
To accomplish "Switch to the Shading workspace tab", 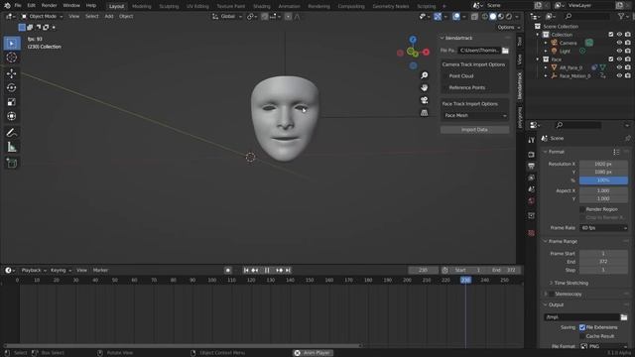I will [261, 6].
